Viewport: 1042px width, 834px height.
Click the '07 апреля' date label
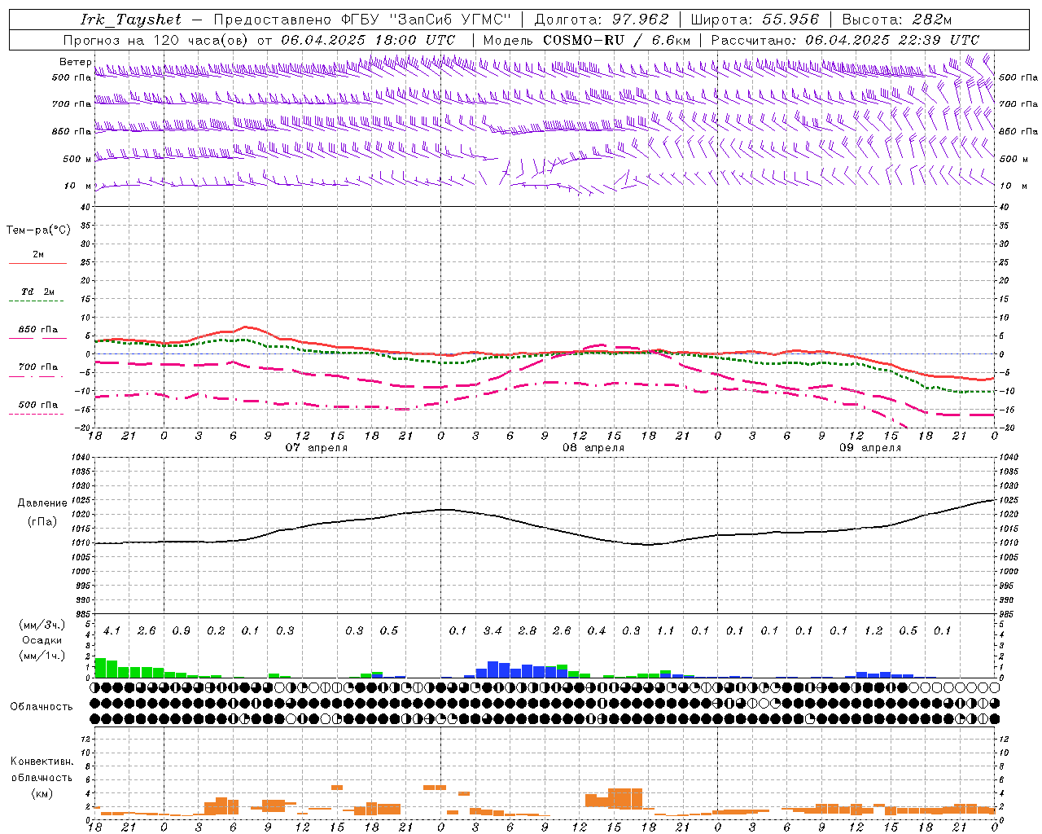pyautogui.click(x=316, y=448)
